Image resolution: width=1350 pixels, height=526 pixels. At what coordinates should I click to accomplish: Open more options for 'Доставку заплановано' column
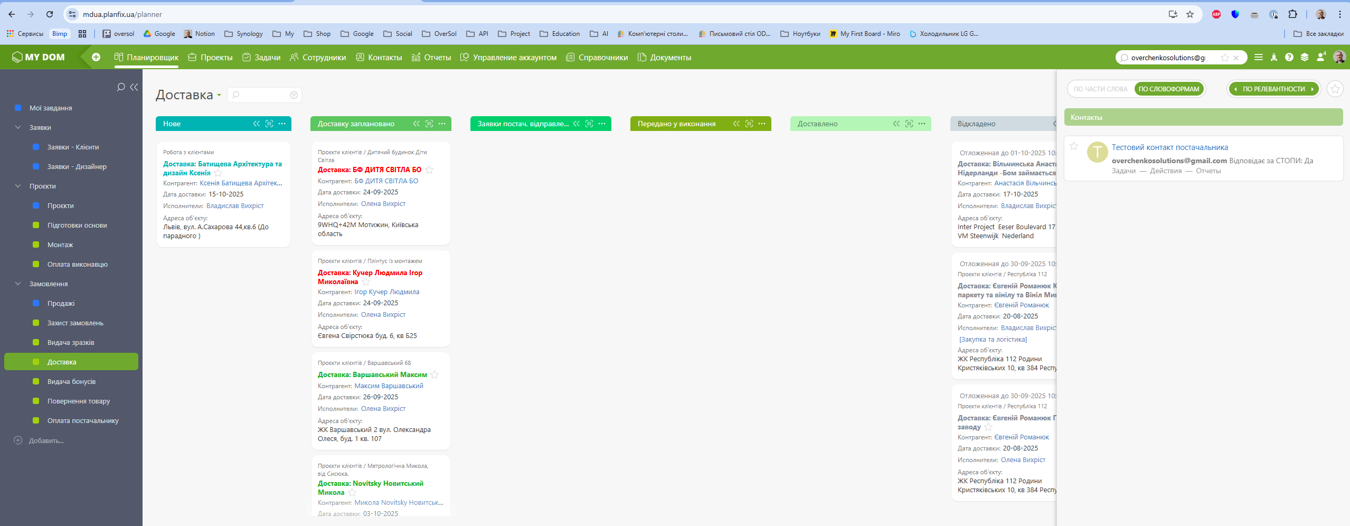point(442,124)
